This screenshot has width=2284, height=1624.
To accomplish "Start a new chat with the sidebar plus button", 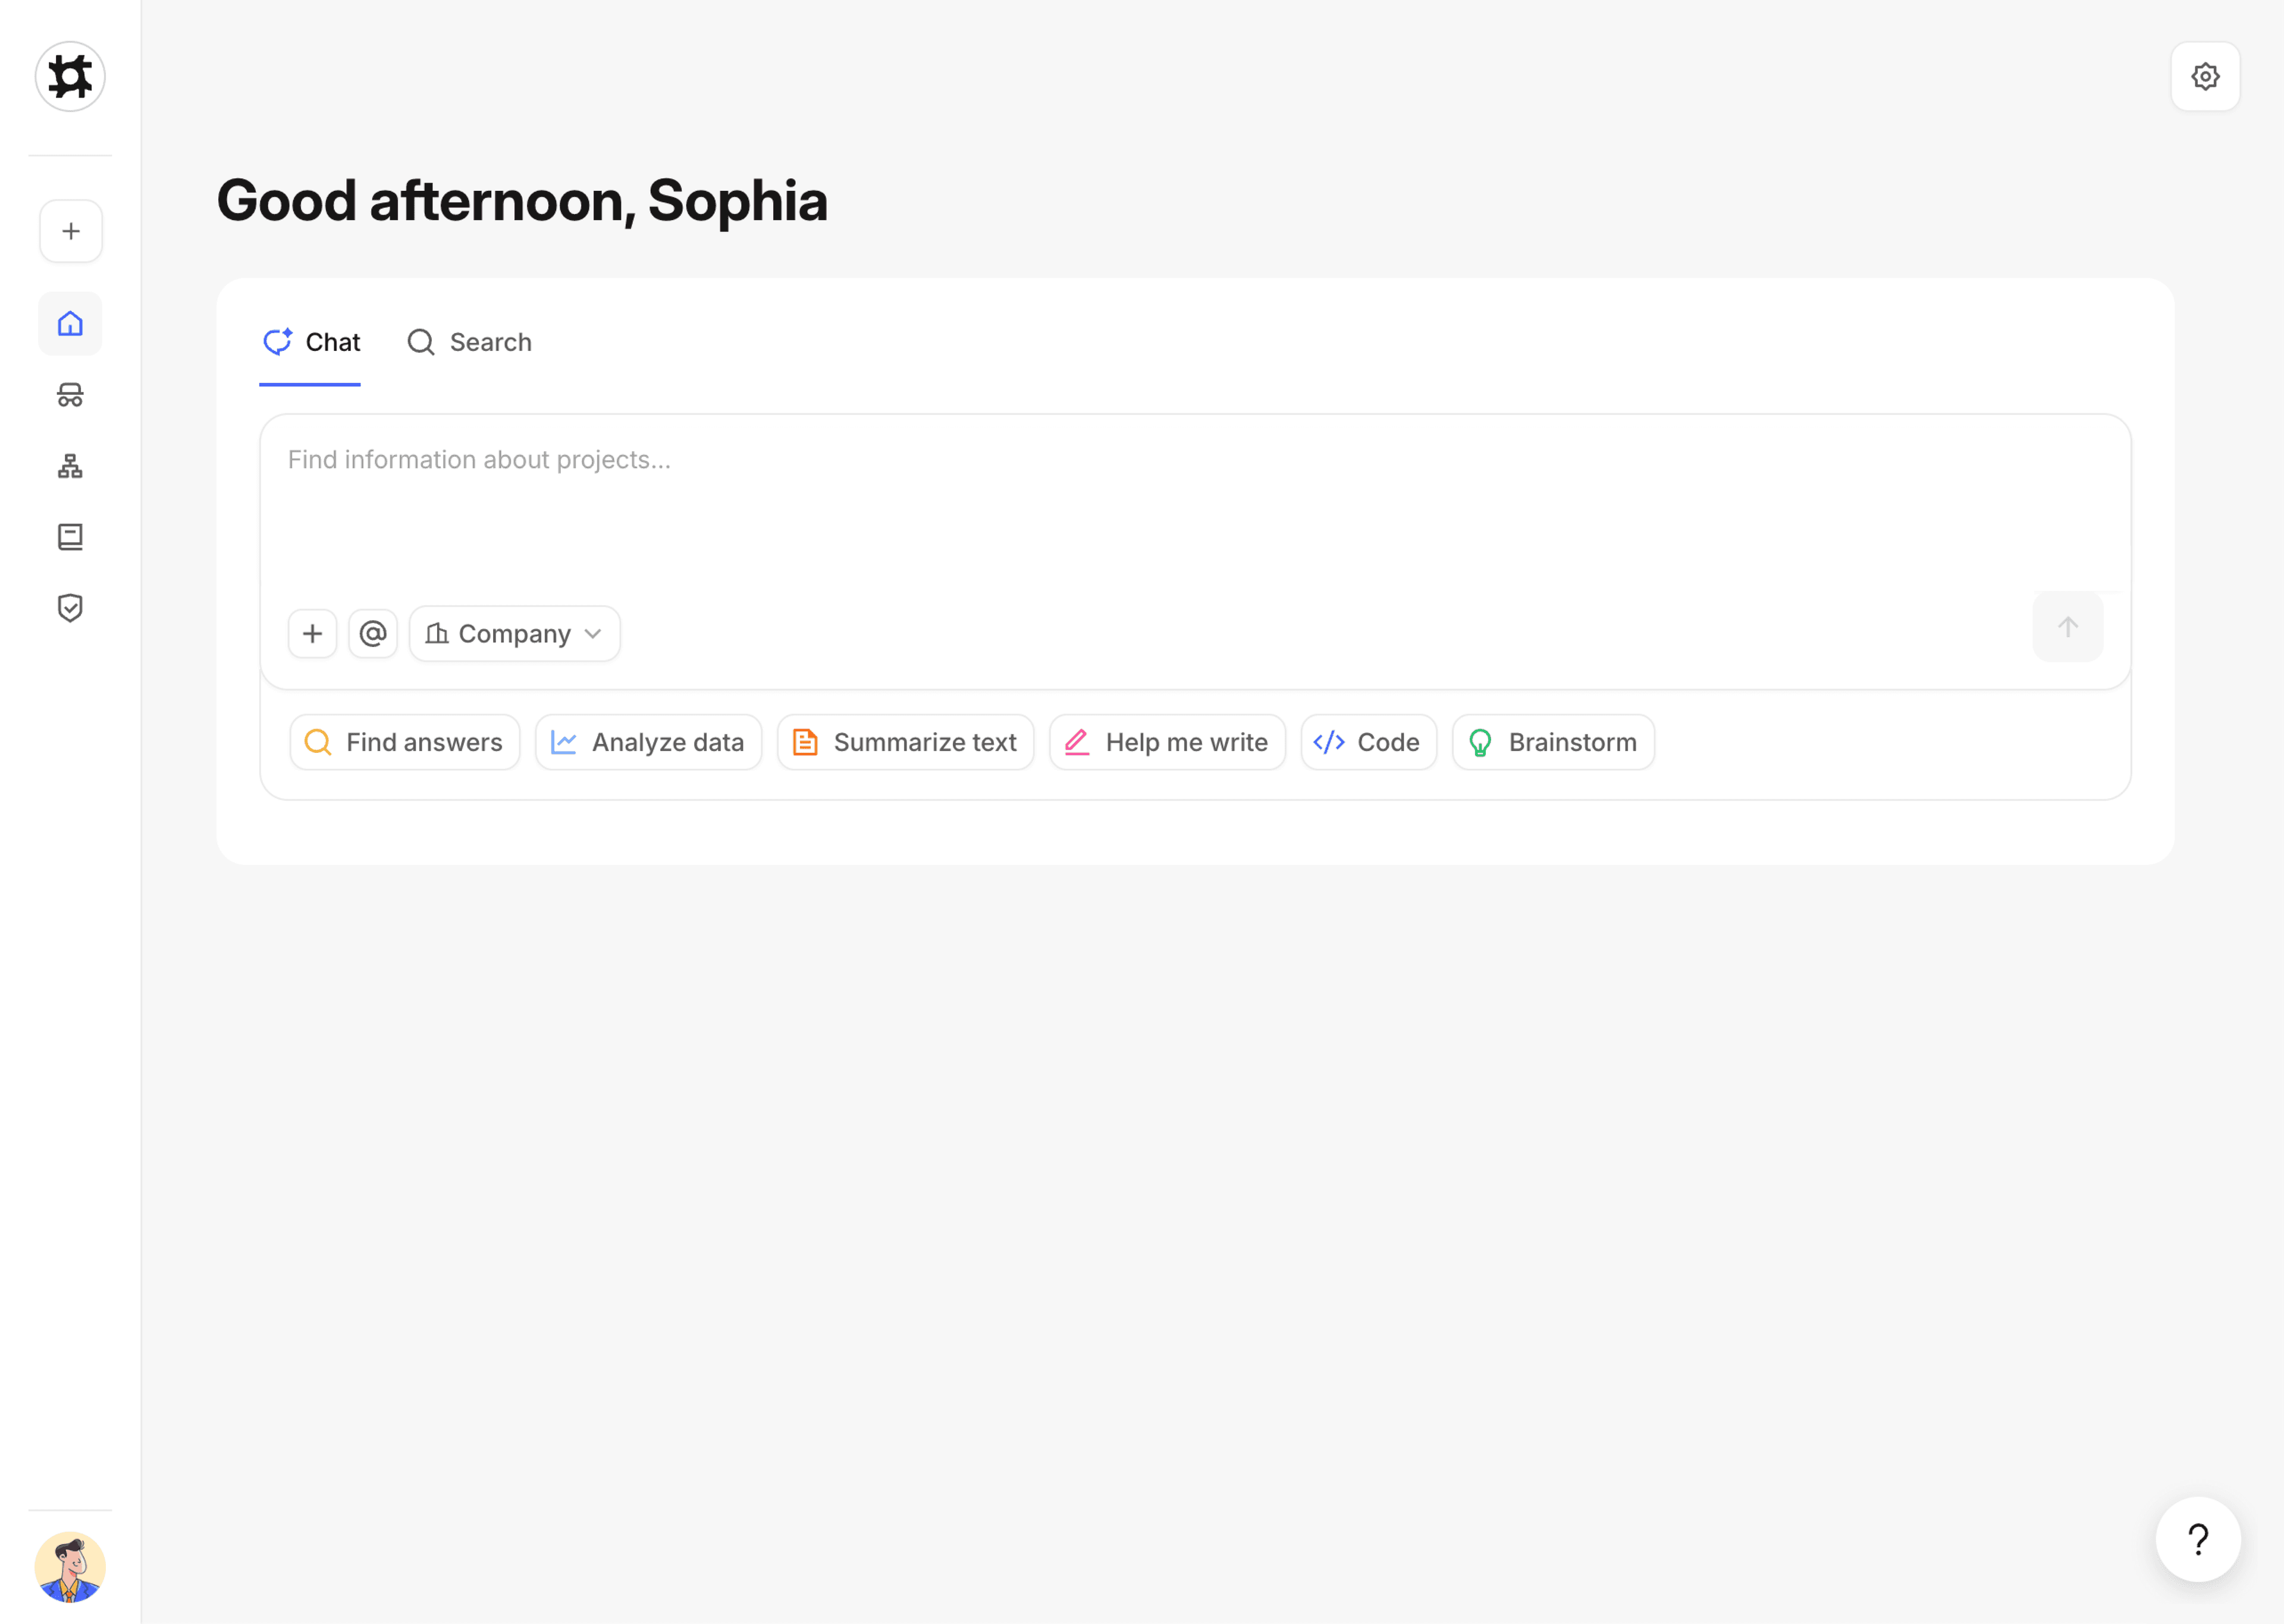I will tap(70, 231).
